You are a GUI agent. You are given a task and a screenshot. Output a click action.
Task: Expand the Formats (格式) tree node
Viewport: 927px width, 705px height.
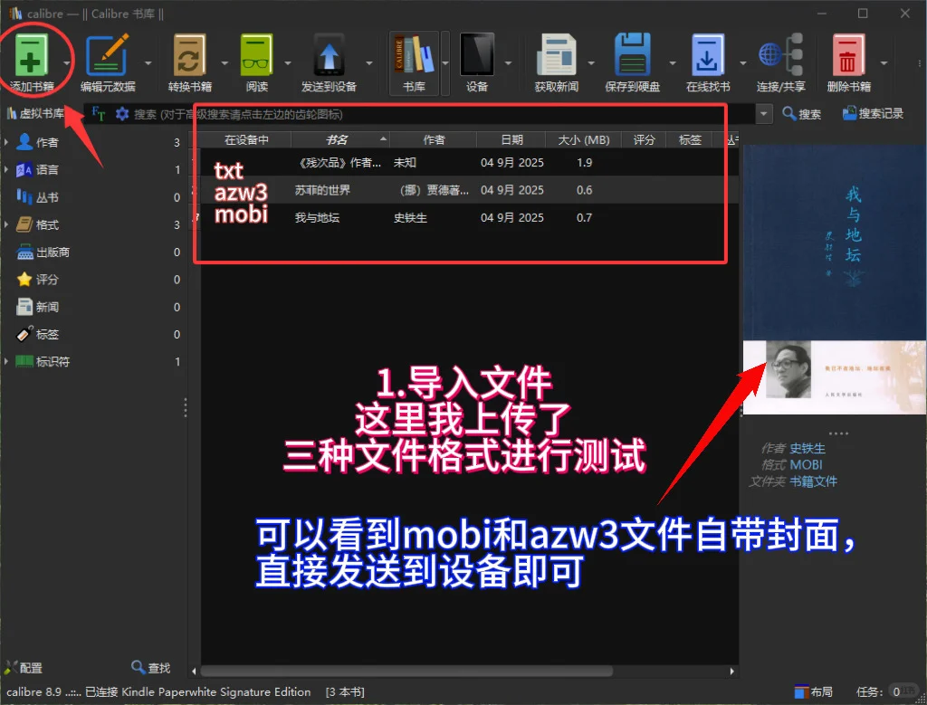[6, 224]
